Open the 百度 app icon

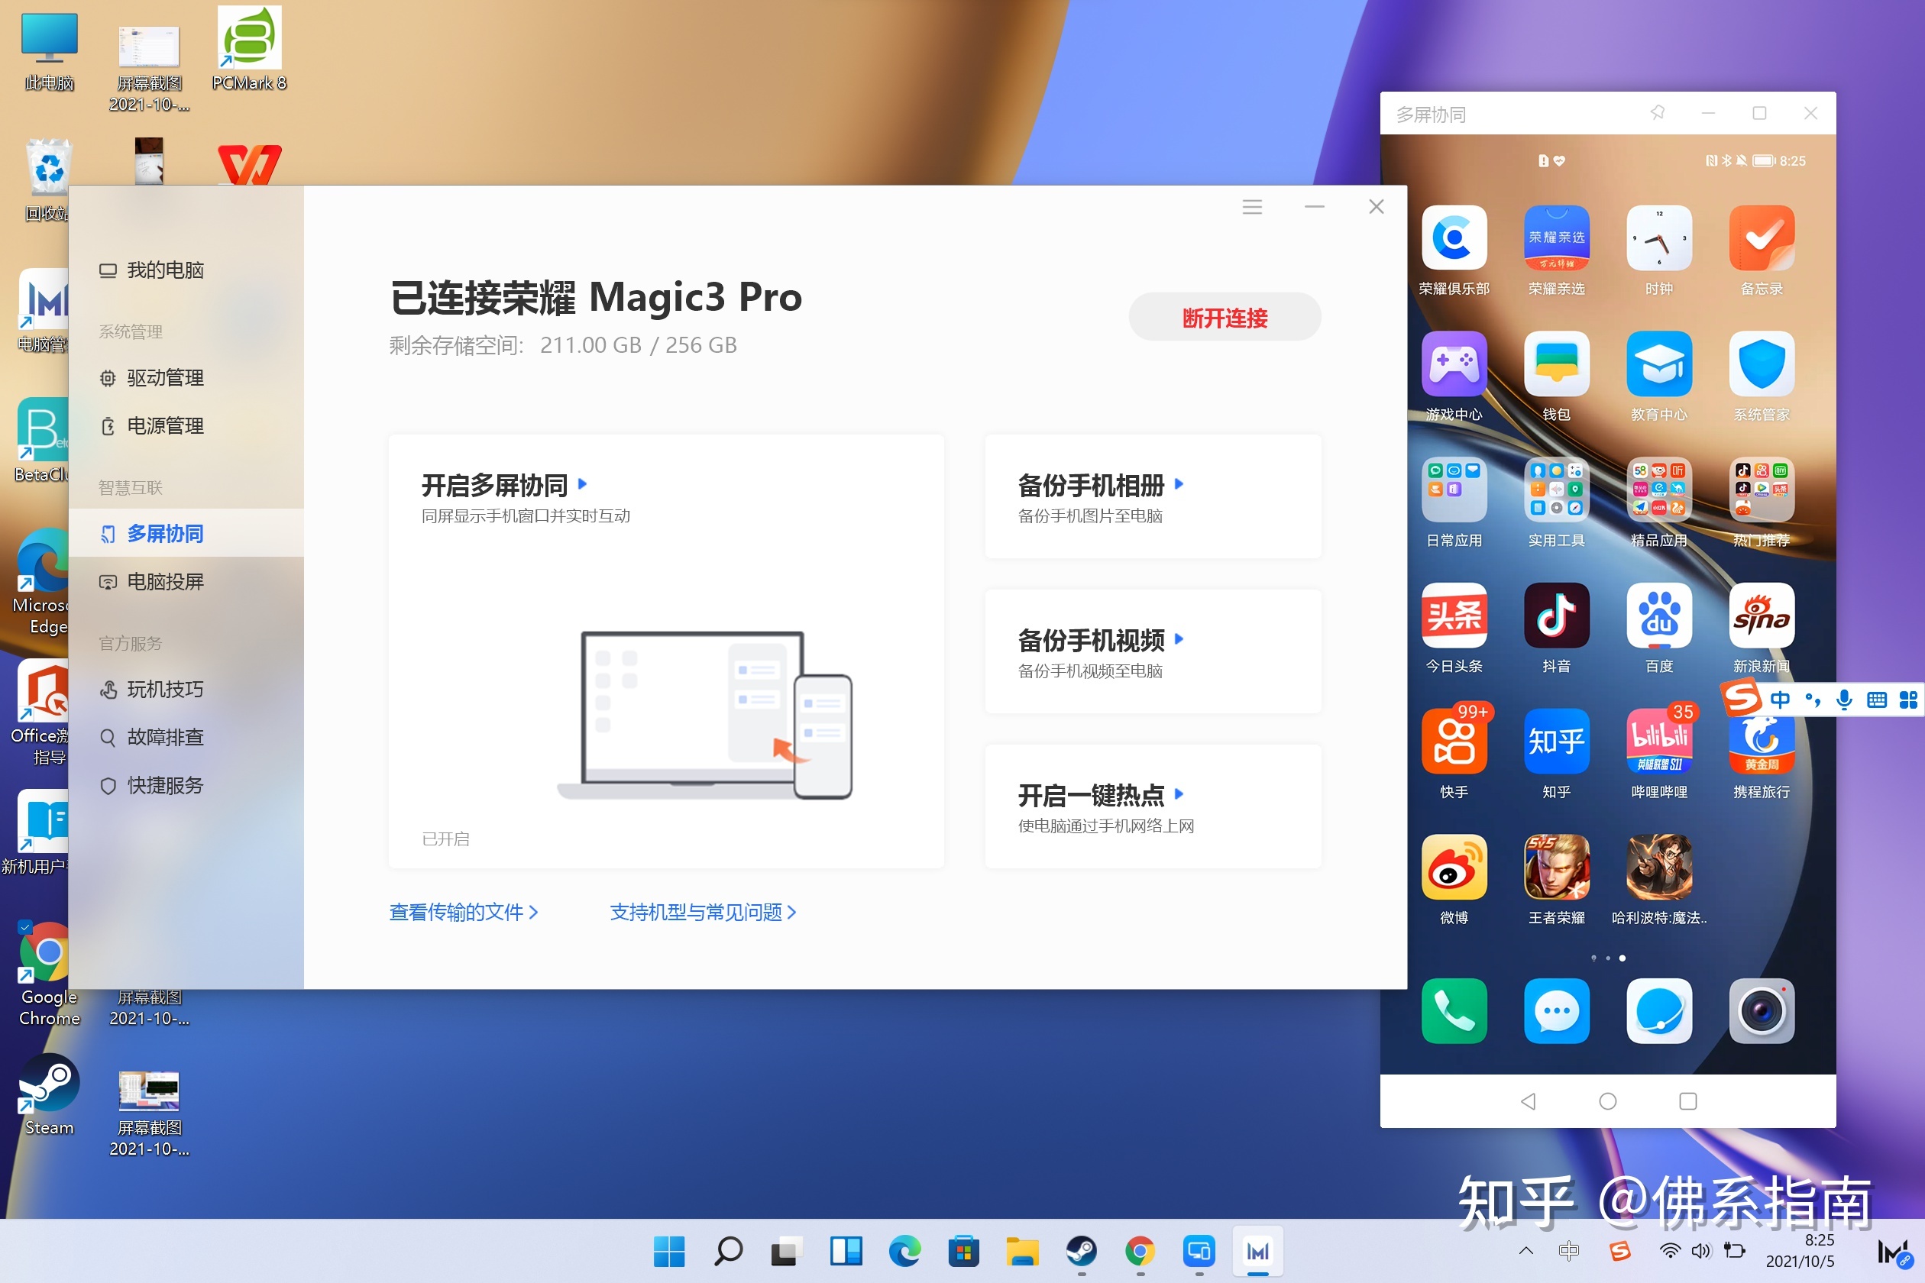coord(1658,616)
